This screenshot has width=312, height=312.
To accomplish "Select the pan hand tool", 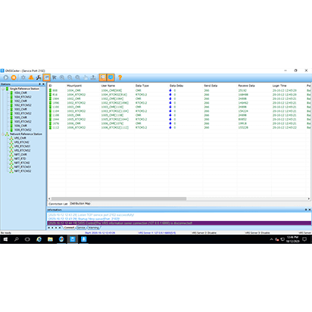I will click(86, 77).
